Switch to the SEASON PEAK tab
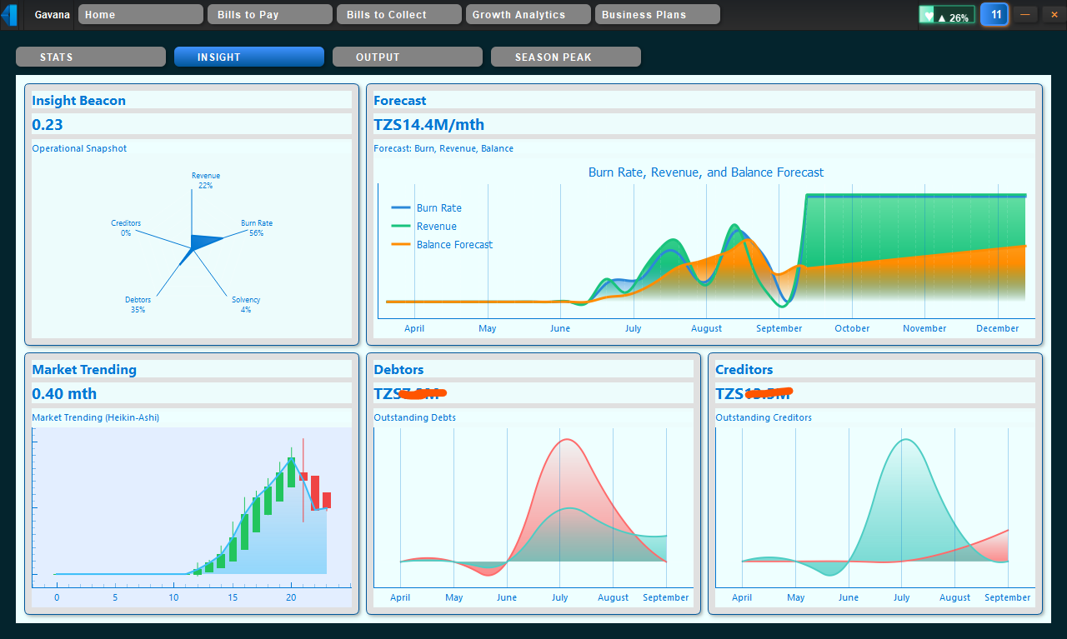This screenshot has height=639, width=1067. click(x=566, y=57)
